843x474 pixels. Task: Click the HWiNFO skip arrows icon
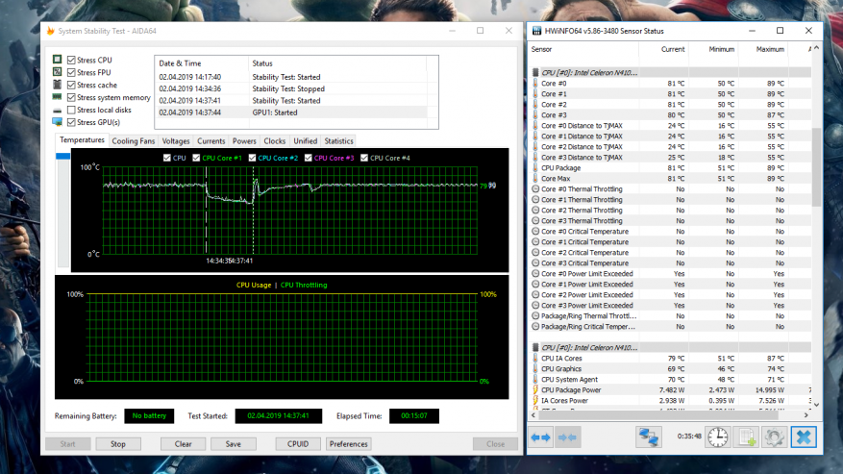coord(567,437)
